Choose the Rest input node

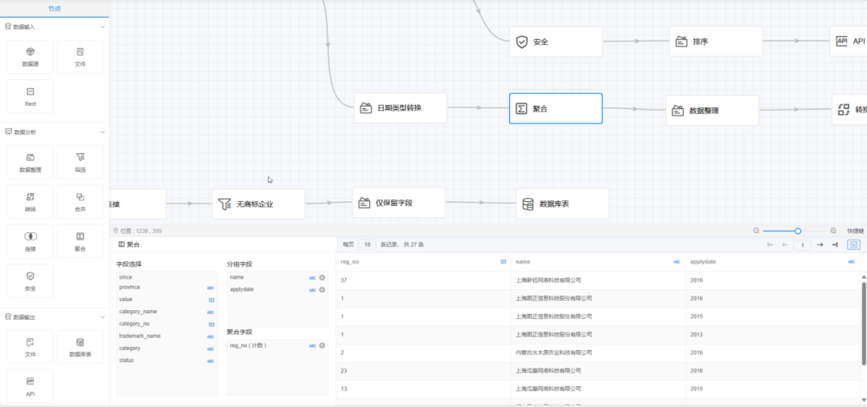click(x=31, y=96)
